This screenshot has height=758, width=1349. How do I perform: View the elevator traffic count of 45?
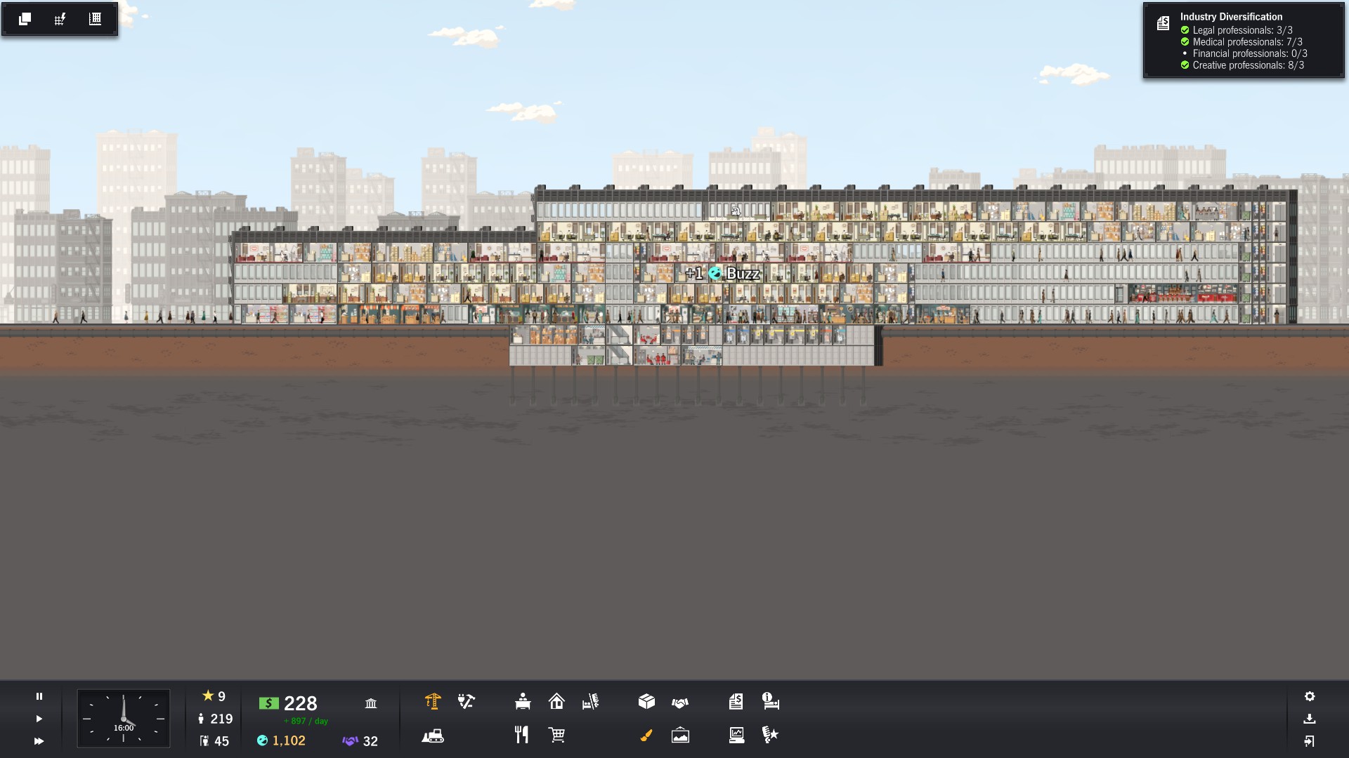point(214,741)
